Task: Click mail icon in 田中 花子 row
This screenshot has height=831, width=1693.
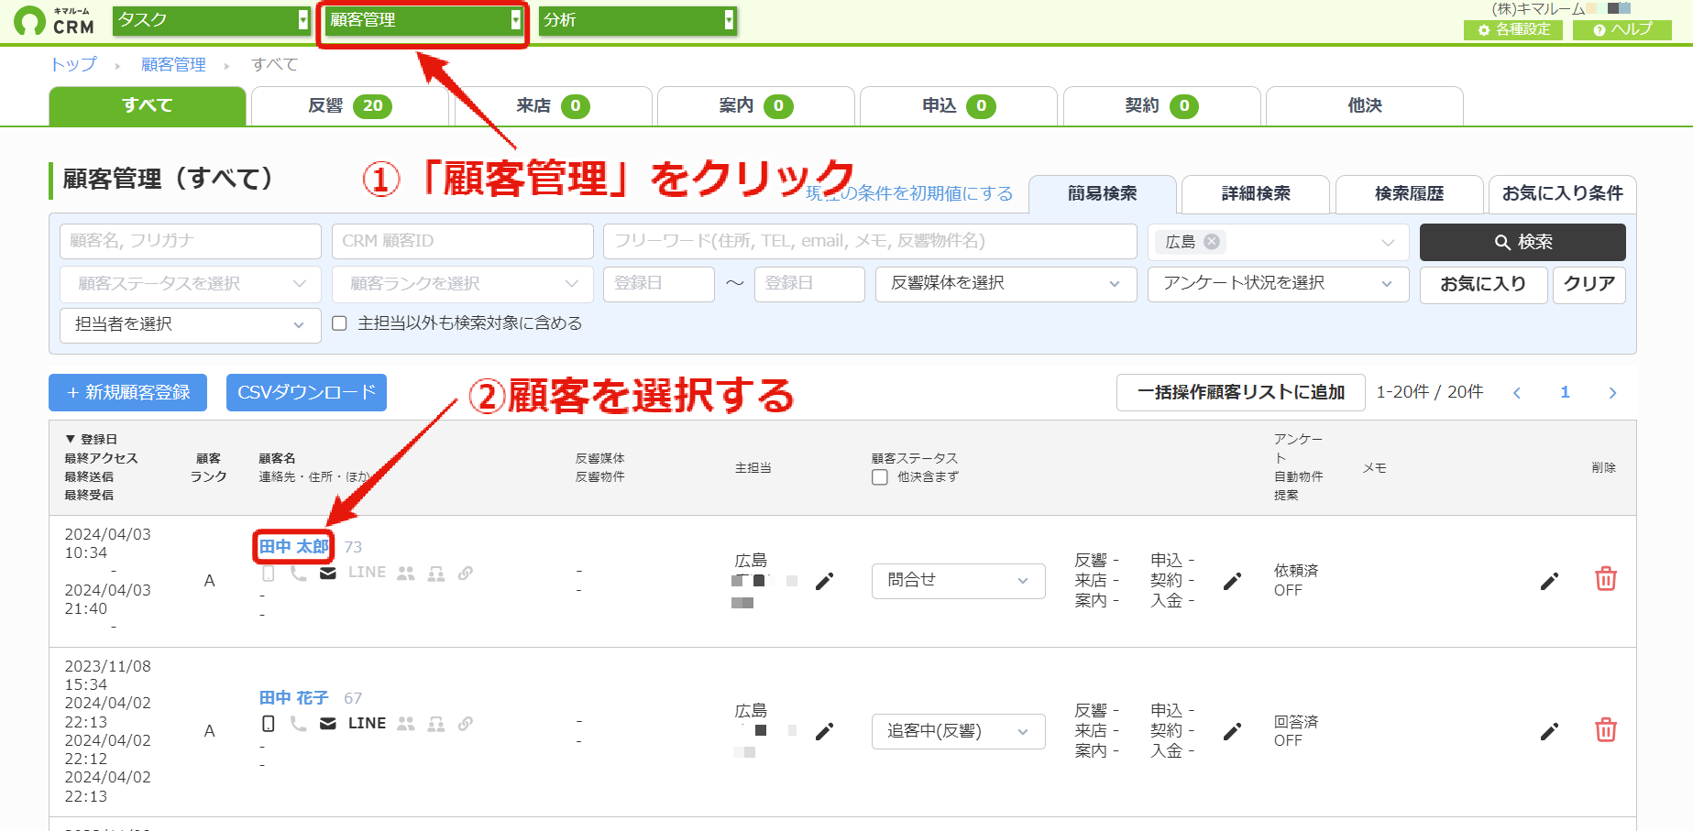Action: point(327,724)
